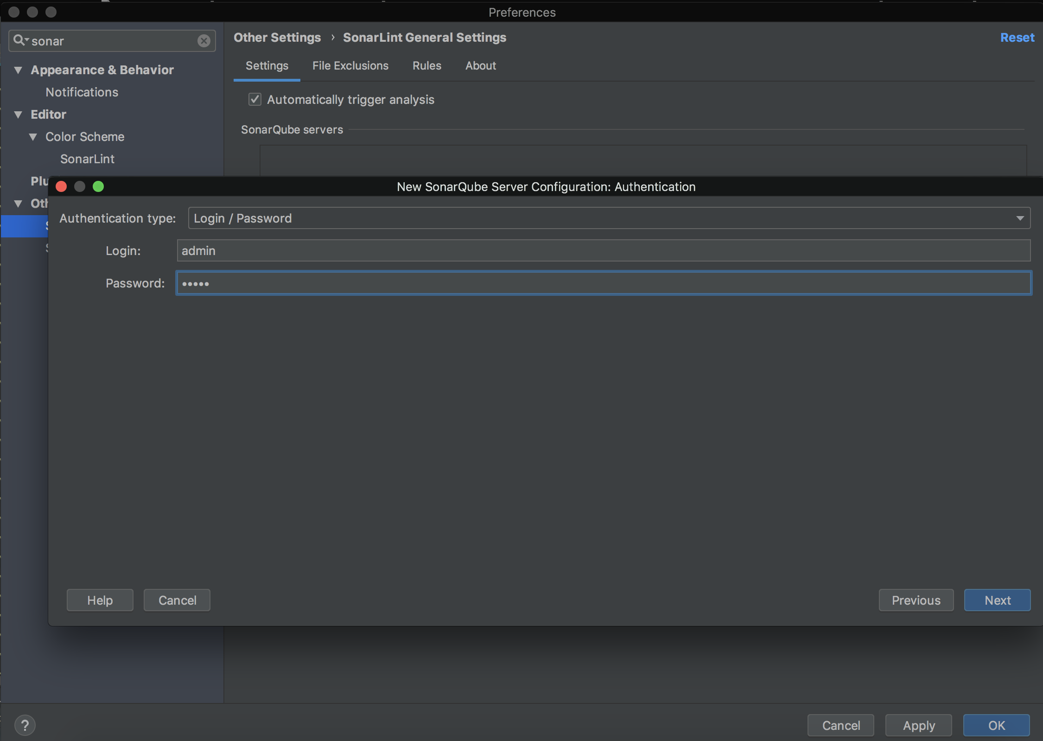Collapse the Color Scheme tree node
The width and height of the screenshot is (1043, 741).
point(33,137)
